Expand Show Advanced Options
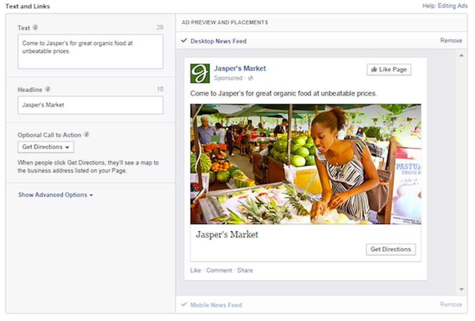The height and width of the screenshot is (321, 475). coord(56,195)
